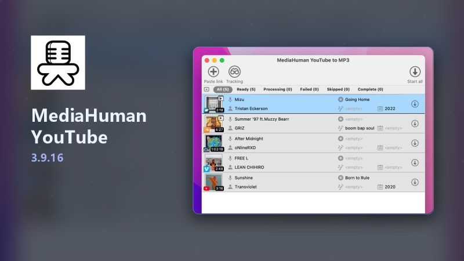Switch to the Ready (5) tab

tap(246, 89)
